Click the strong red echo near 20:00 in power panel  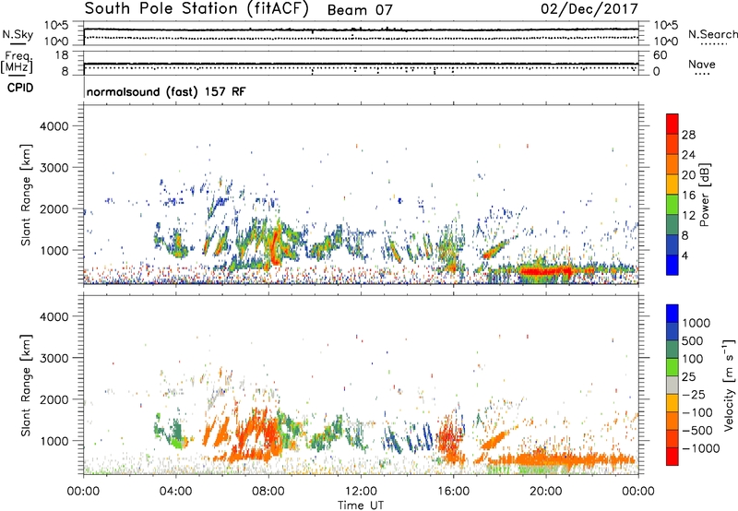coord(546,271)
